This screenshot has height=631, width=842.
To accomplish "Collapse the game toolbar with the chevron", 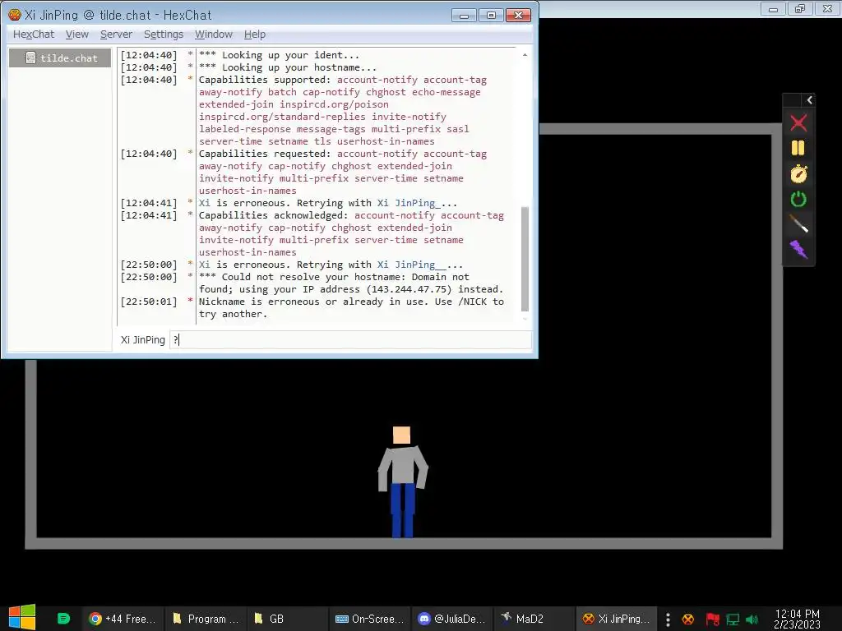I will (809, 99).
